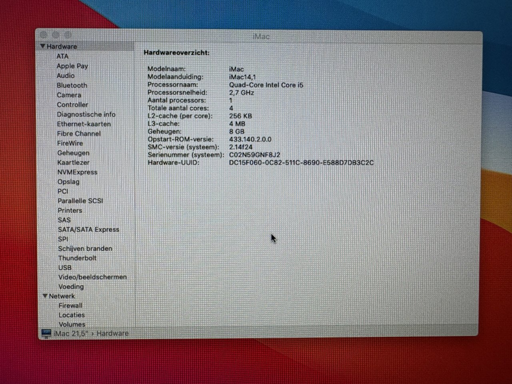Collapse the Netwerk section triangle
The width and height of the screenshot is (512, 384).
(45, 296)
